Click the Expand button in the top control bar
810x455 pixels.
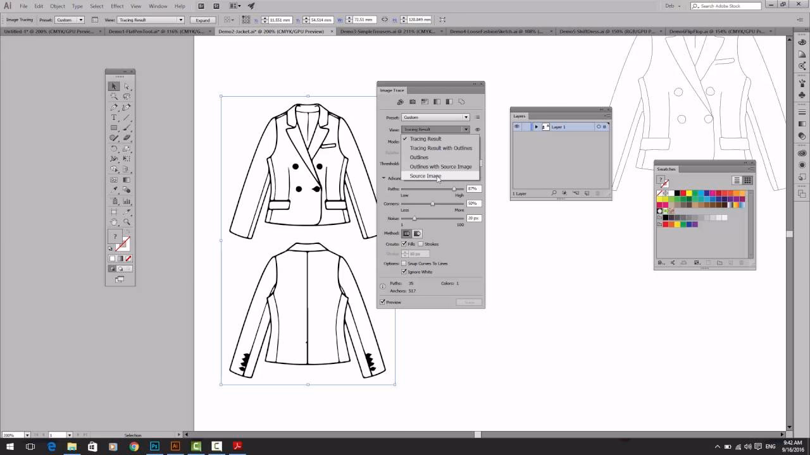click(202, 20)
